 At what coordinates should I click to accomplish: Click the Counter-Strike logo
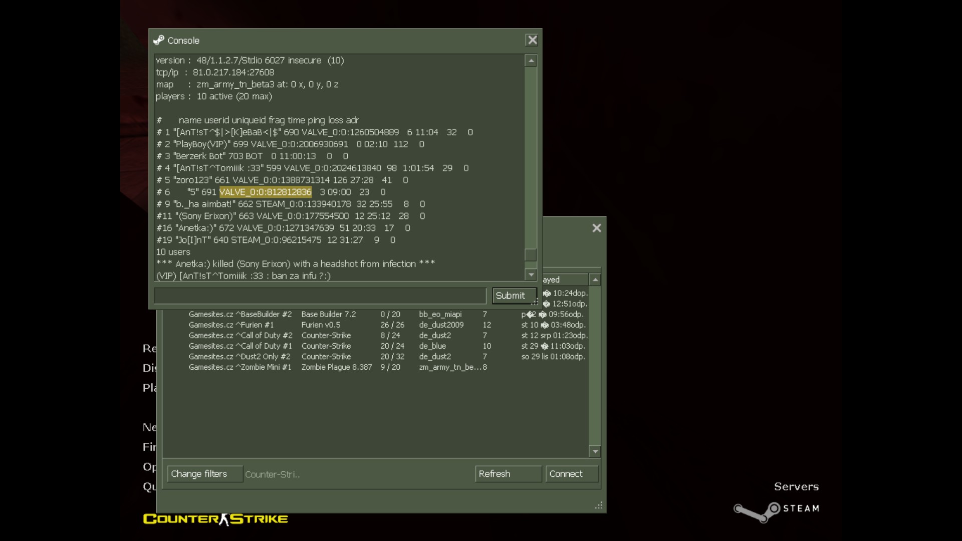[x=215, y=519]
